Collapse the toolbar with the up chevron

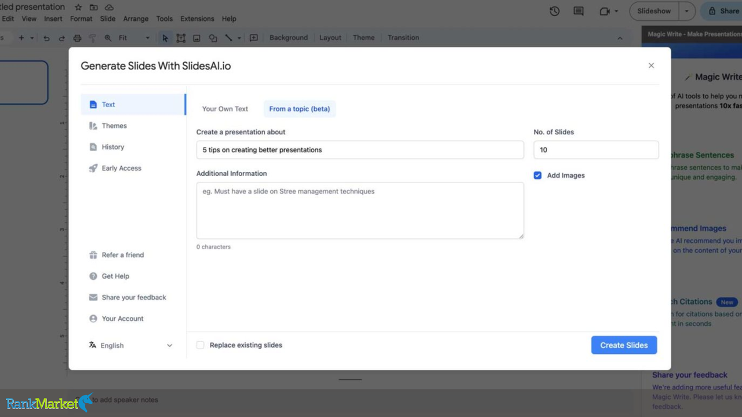[x=620, y=38]
